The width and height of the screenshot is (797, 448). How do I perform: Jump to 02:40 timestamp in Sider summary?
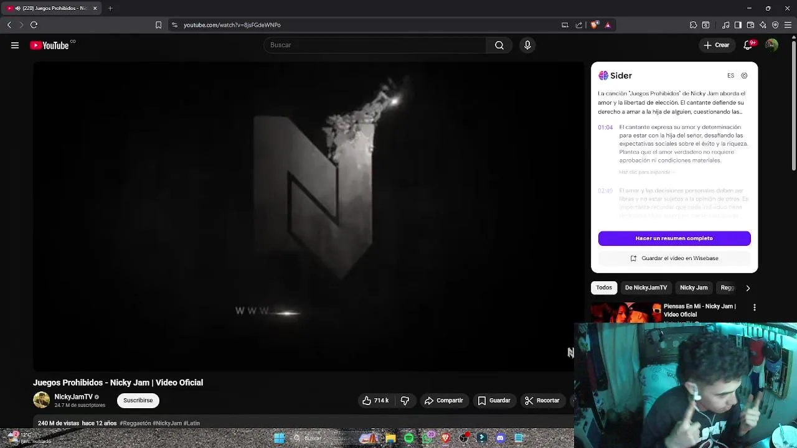(605, 190)
